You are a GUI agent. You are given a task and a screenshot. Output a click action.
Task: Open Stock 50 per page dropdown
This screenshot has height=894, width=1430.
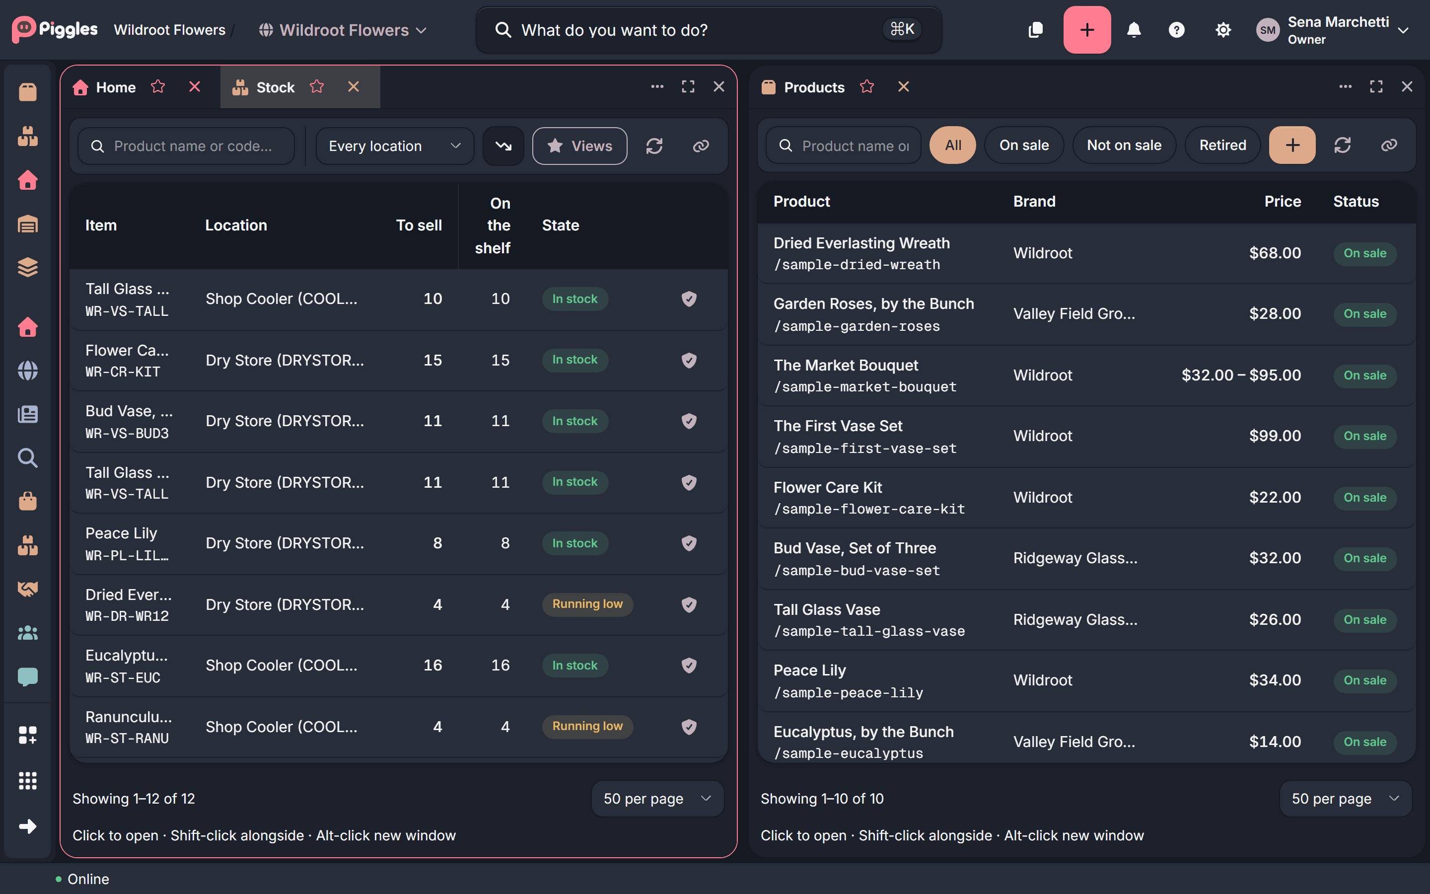tap(657, 799)
